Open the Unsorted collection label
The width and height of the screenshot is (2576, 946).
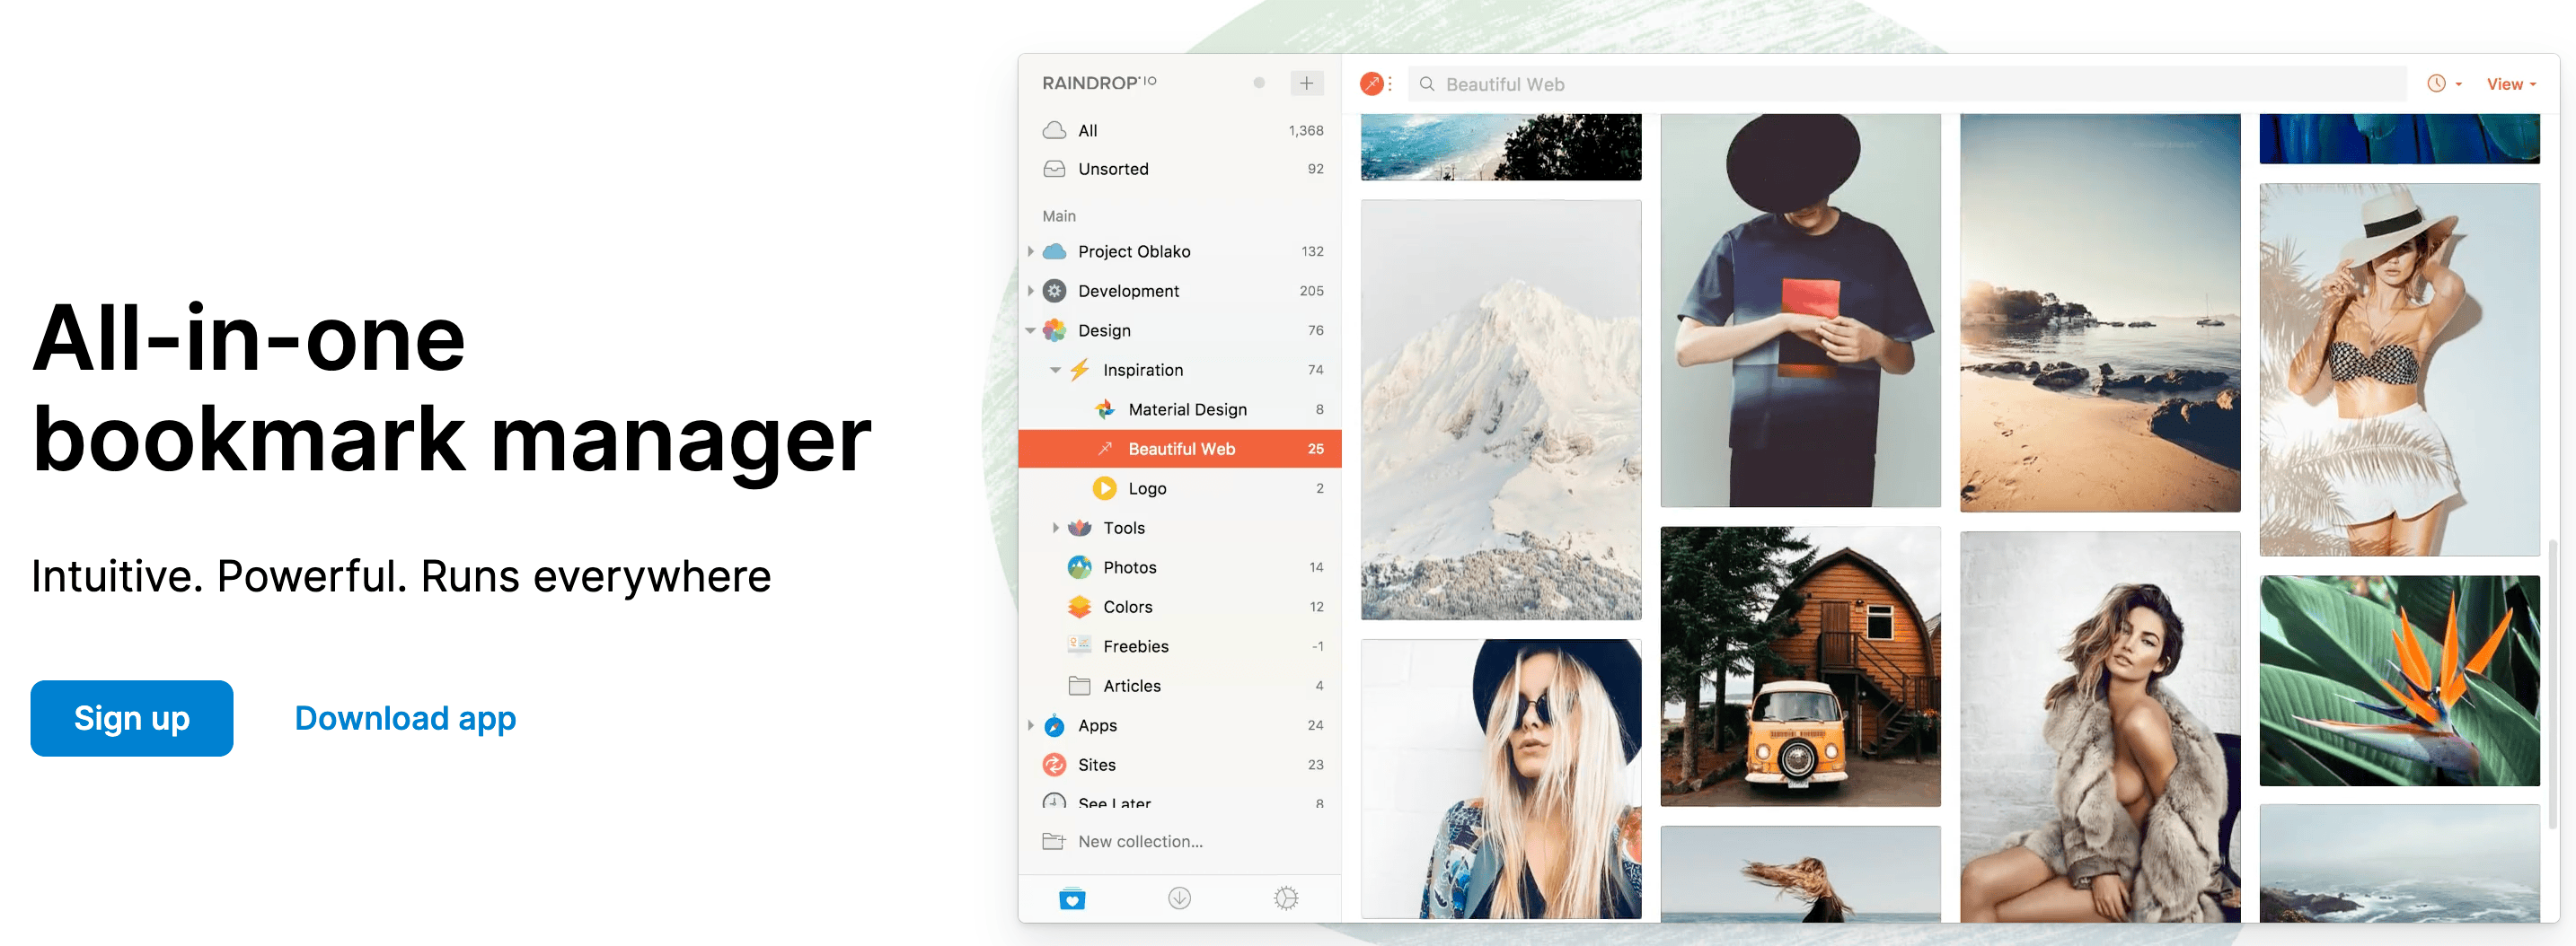coord(1113,169)
